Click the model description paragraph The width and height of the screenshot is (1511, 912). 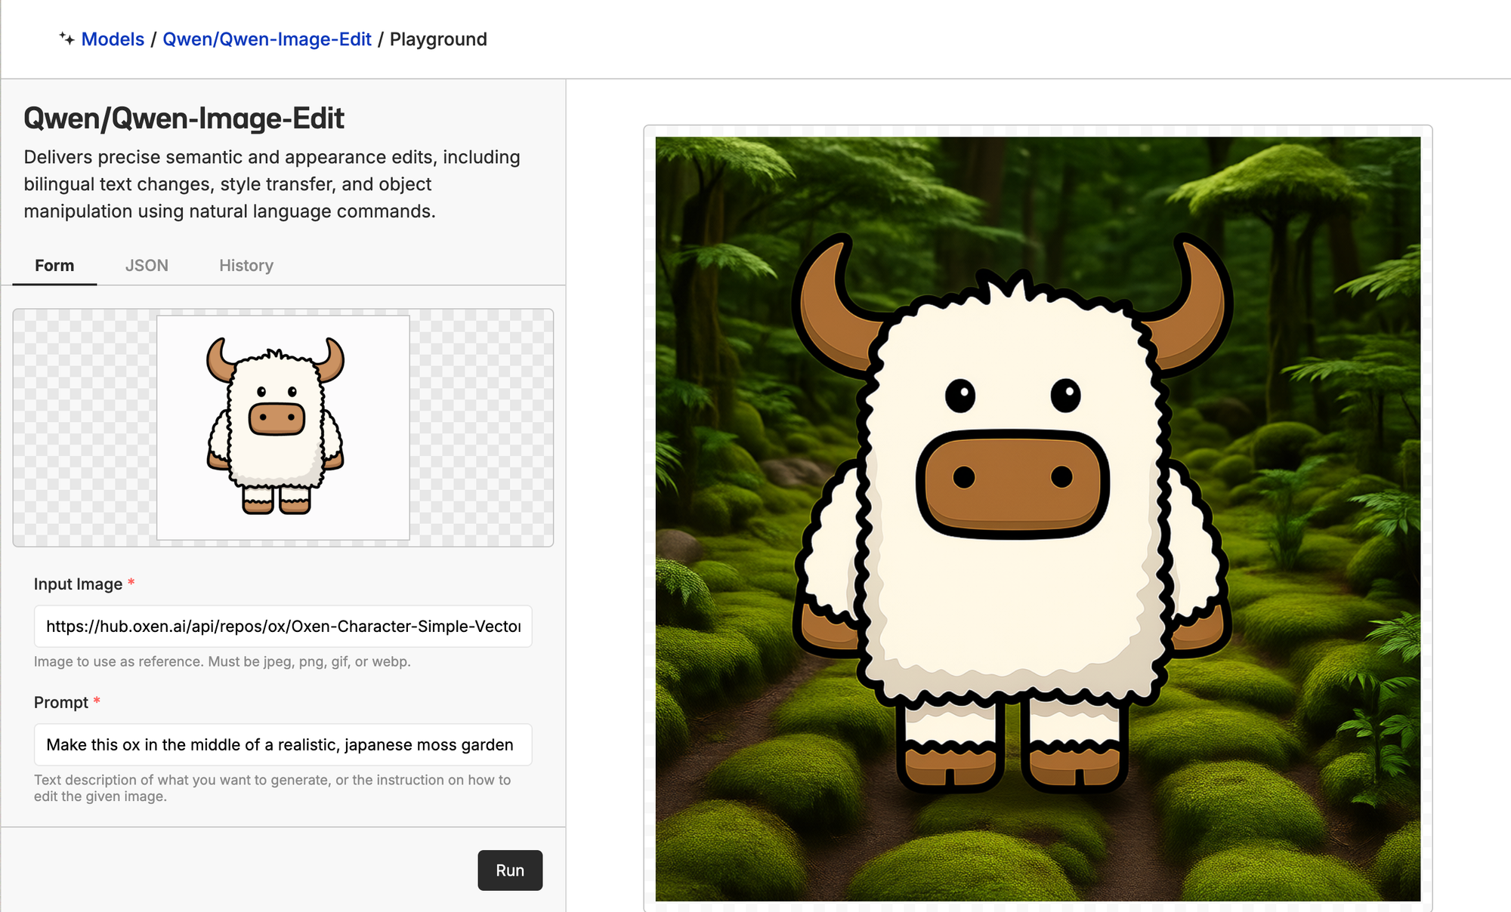coord(272,184)
